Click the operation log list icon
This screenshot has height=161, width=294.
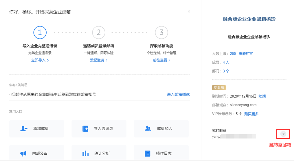click(x=148, y=153)
